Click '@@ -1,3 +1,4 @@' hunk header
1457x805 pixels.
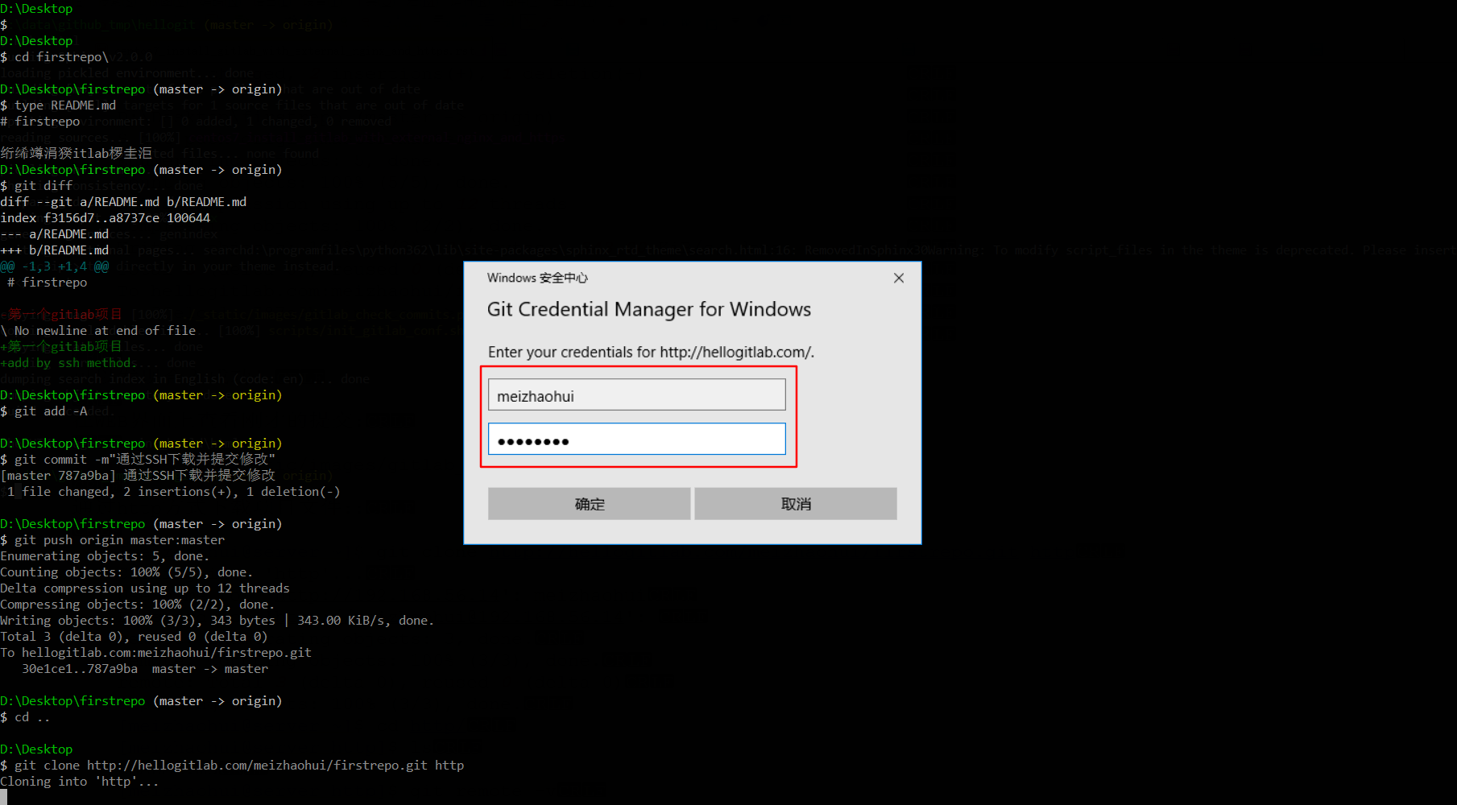[54, 266]
